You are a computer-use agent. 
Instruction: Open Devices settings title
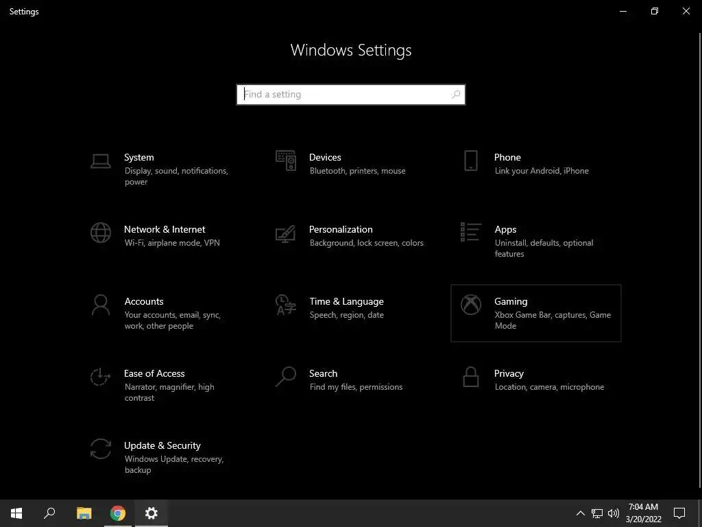(325, 157)
